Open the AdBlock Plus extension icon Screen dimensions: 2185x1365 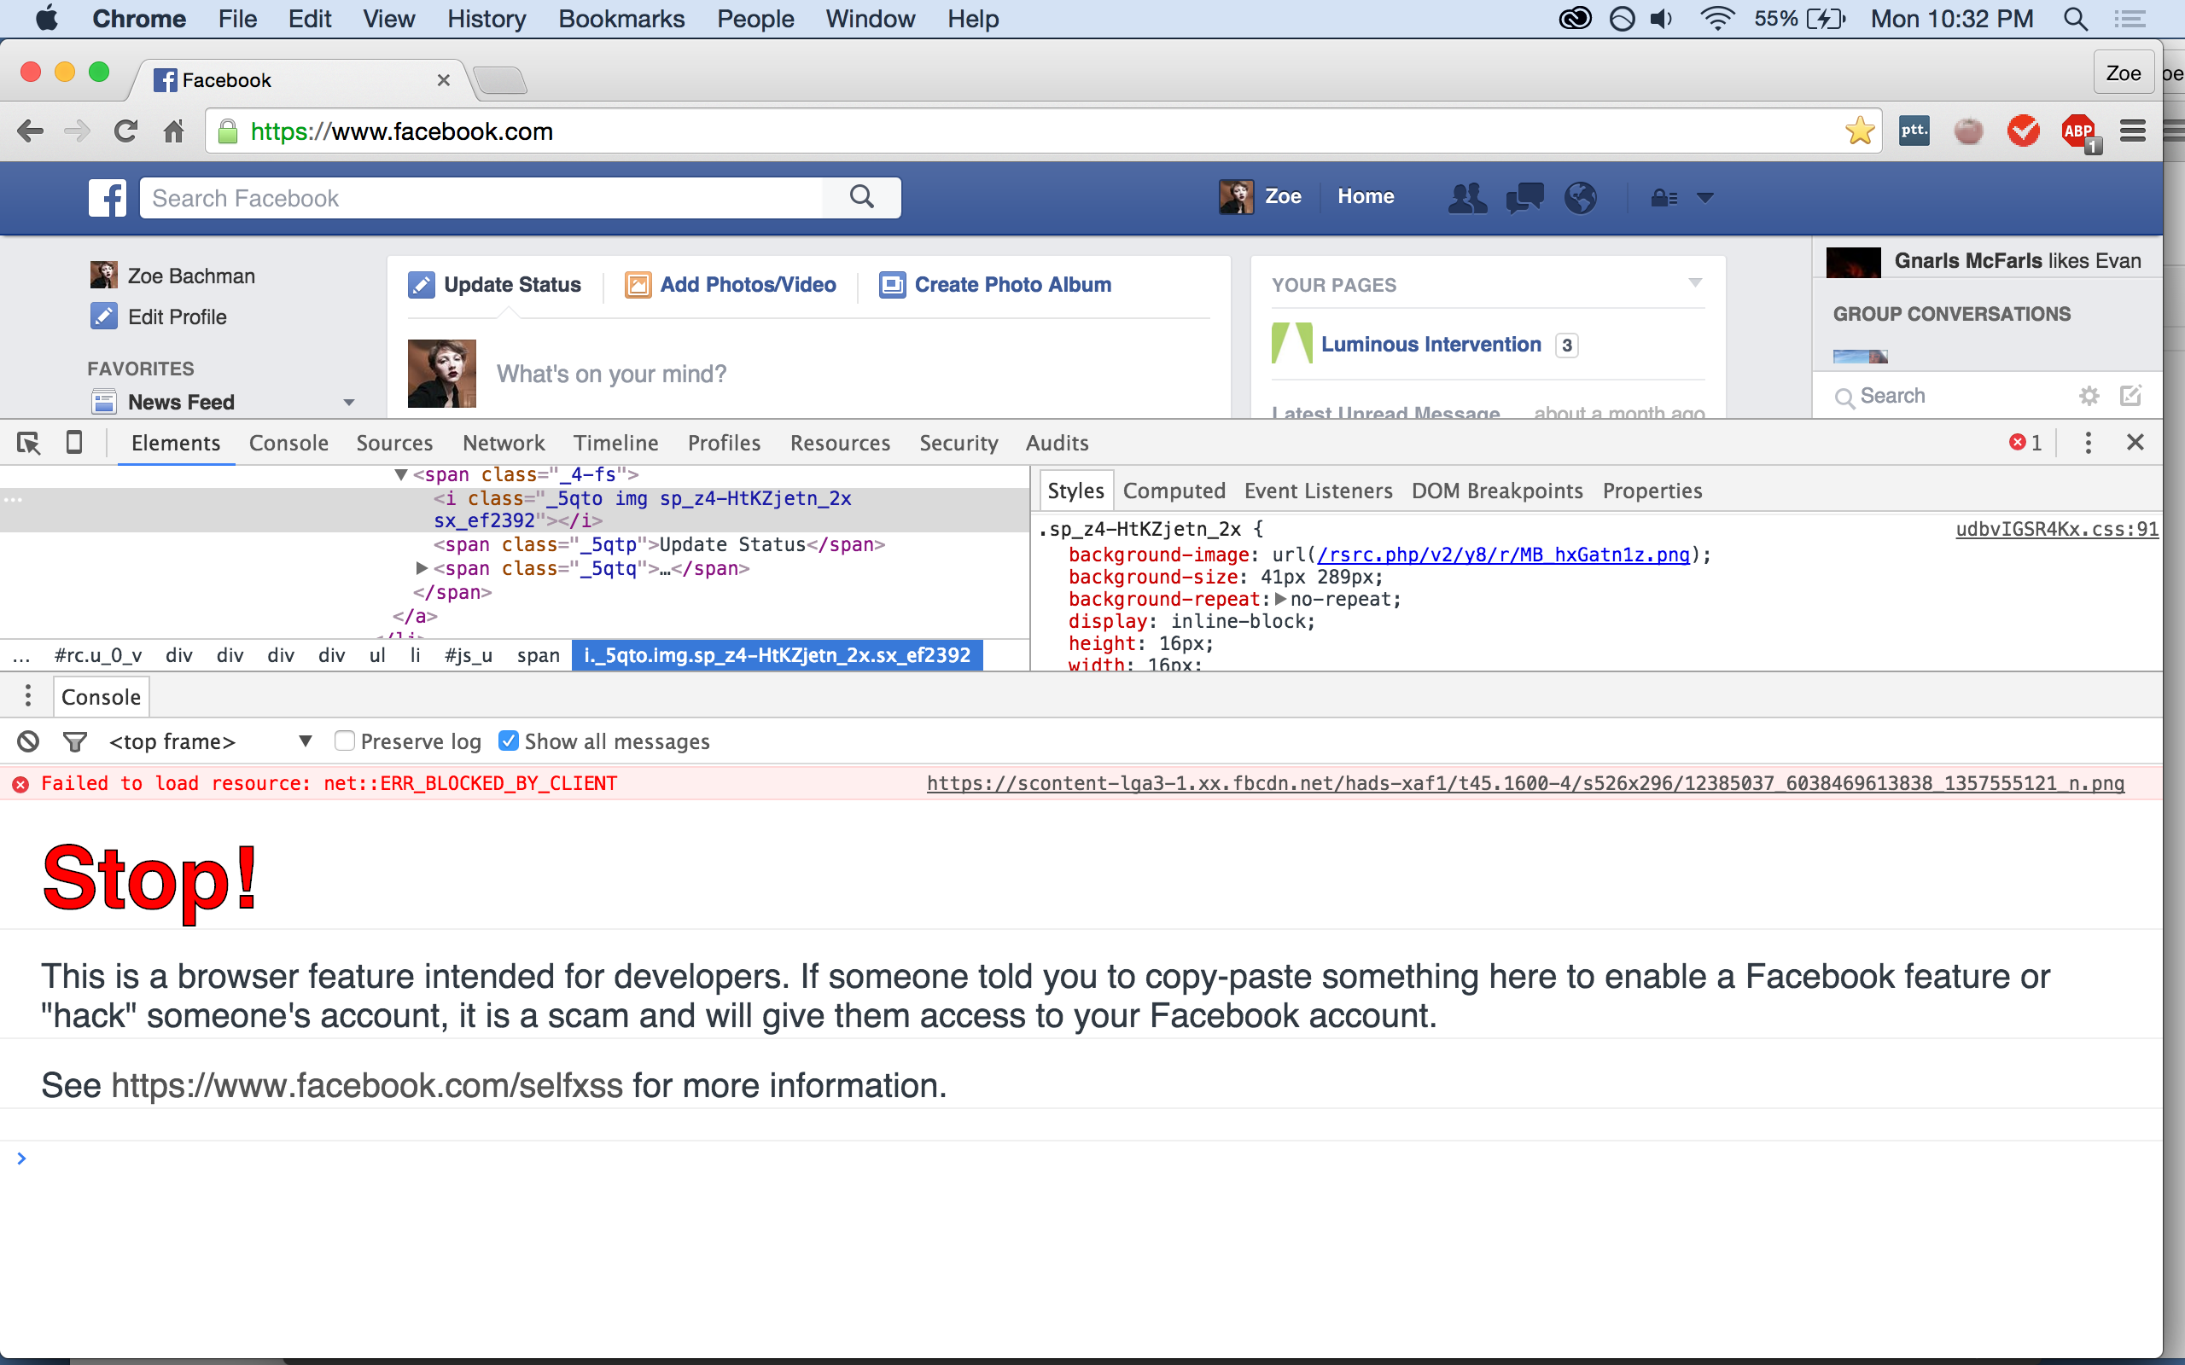2078,131
